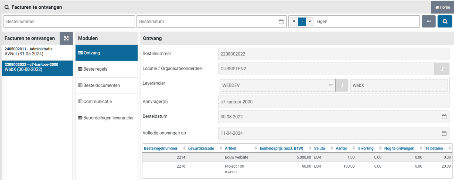Open calendar in Besteldatum filter field
Viewport: 454px width, 180px height.
[x=281, y=21]
